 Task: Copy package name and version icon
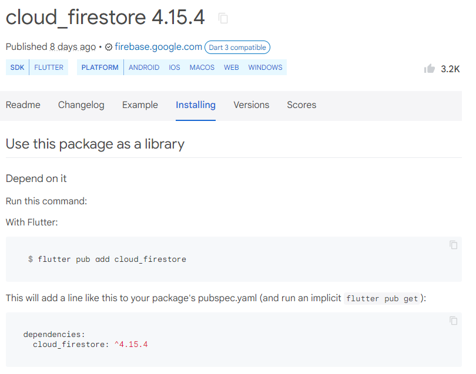223,18
